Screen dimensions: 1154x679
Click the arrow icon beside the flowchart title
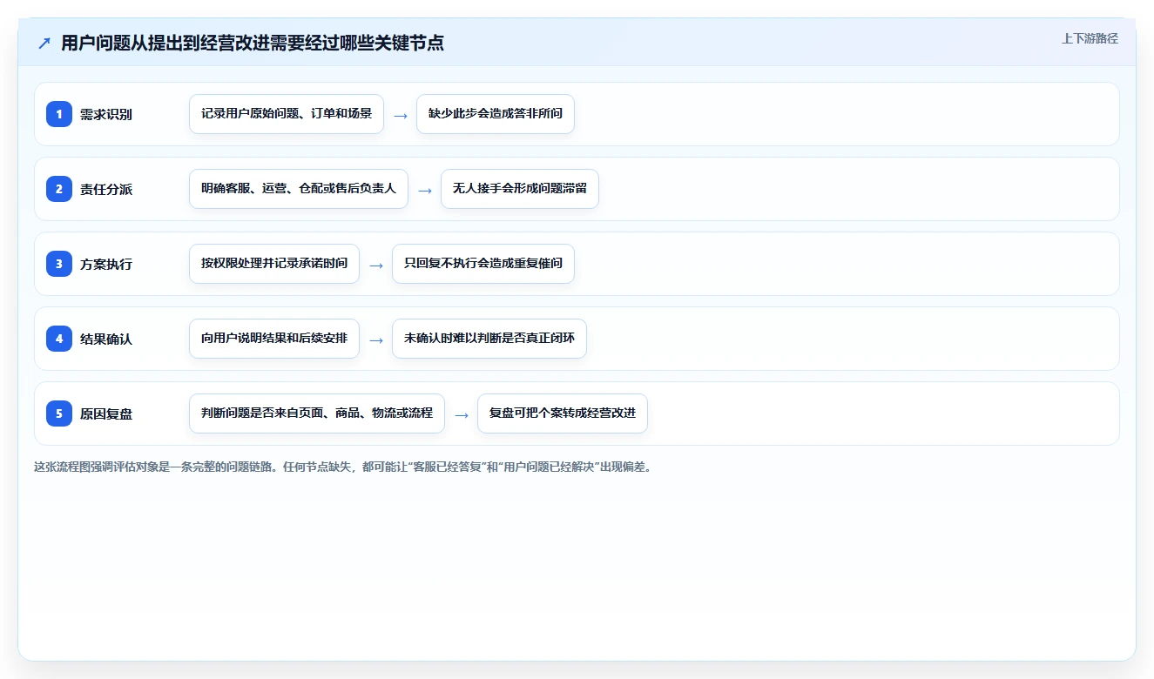(x=44, y=44)
